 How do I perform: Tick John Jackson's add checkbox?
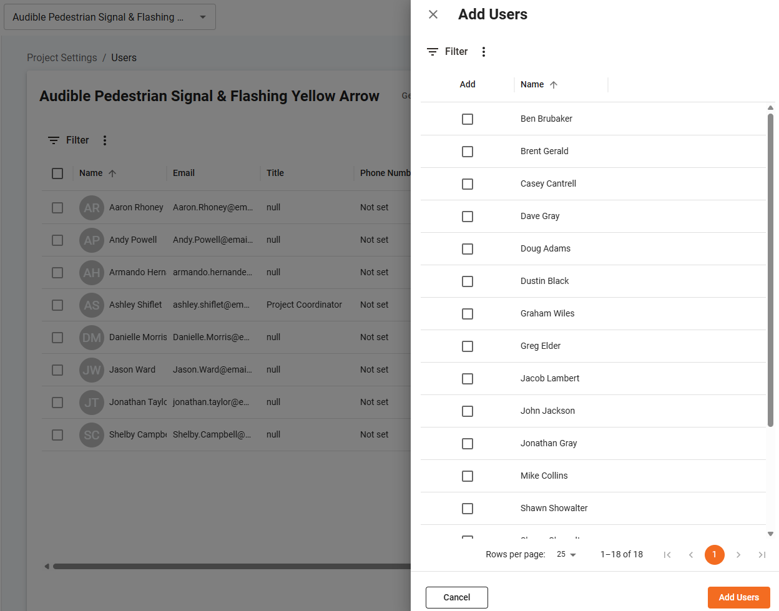pyautogui.click(x=468, y=411)
